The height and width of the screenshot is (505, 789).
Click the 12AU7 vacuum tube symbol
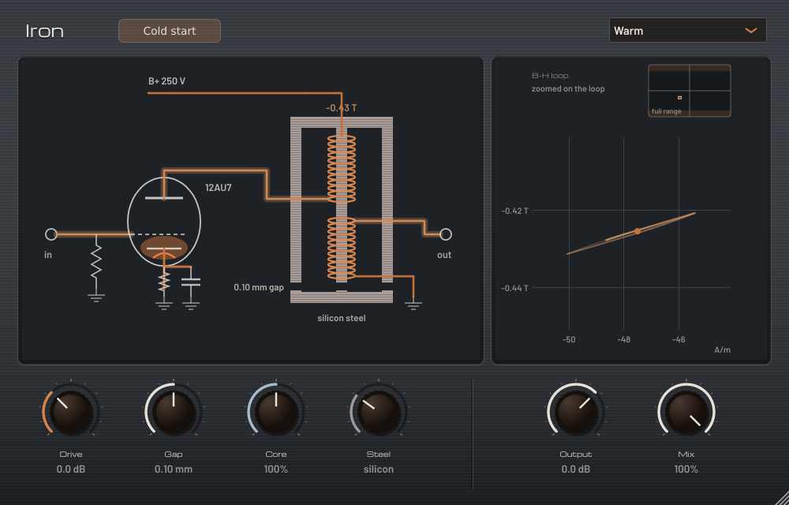pyautogui.click(x=164, y=221)
